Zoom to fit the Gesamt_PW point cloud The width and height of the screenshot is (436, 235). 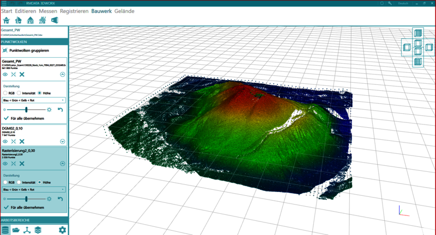pyautogui.click(x=13, y=75)
